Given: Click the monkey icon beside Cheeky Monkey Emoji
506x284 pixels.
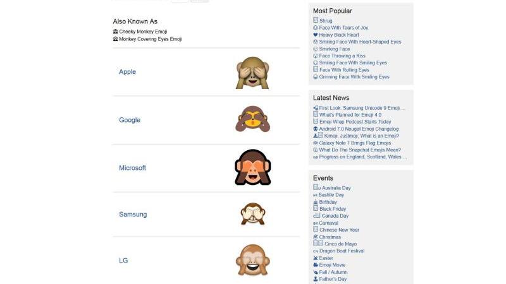Looking at the screenshot, I should point(115,32).
